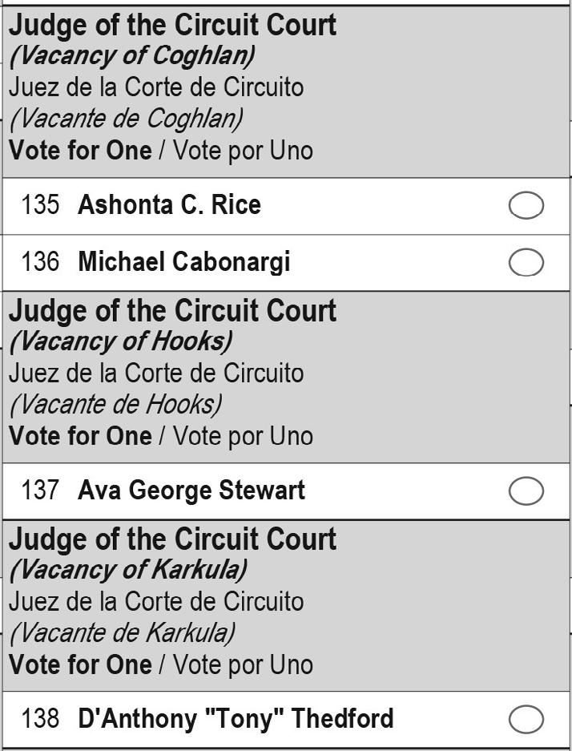Click "Vote for One" instruction in Karkula section
This screenshot has width=572, height=751.
tap(80, 664)
